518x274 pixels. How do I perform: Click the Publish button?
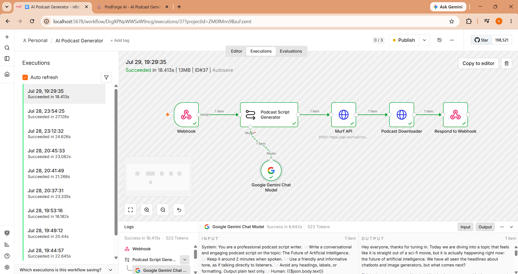404,40
